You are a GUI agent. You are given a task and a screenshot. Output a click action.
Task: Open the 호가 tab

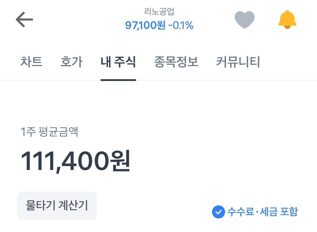click(71, 62)
